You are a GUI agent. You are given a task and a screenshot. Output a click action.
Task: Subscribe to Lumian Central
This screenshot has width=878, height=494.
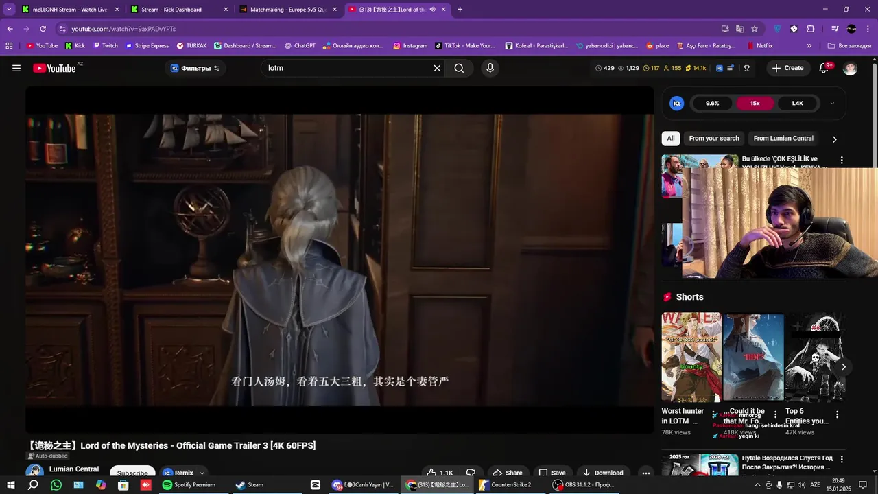132,473
